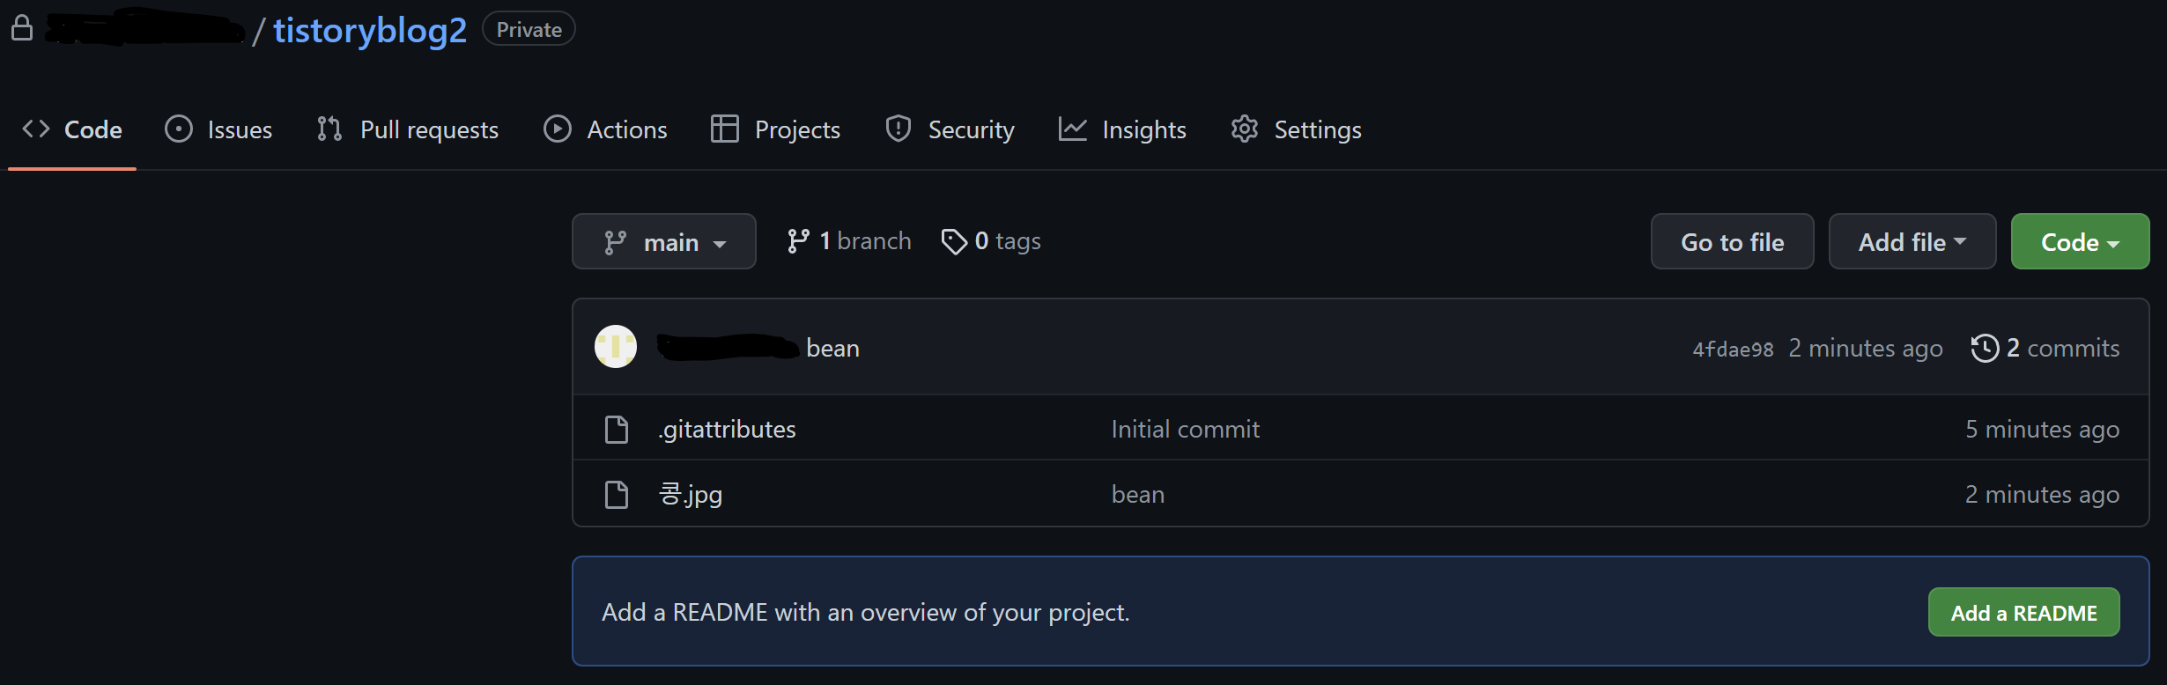Click '2 minutes ago' next to commit hash
Screen dimensions: 2167x685
(x=1866, y=349)
